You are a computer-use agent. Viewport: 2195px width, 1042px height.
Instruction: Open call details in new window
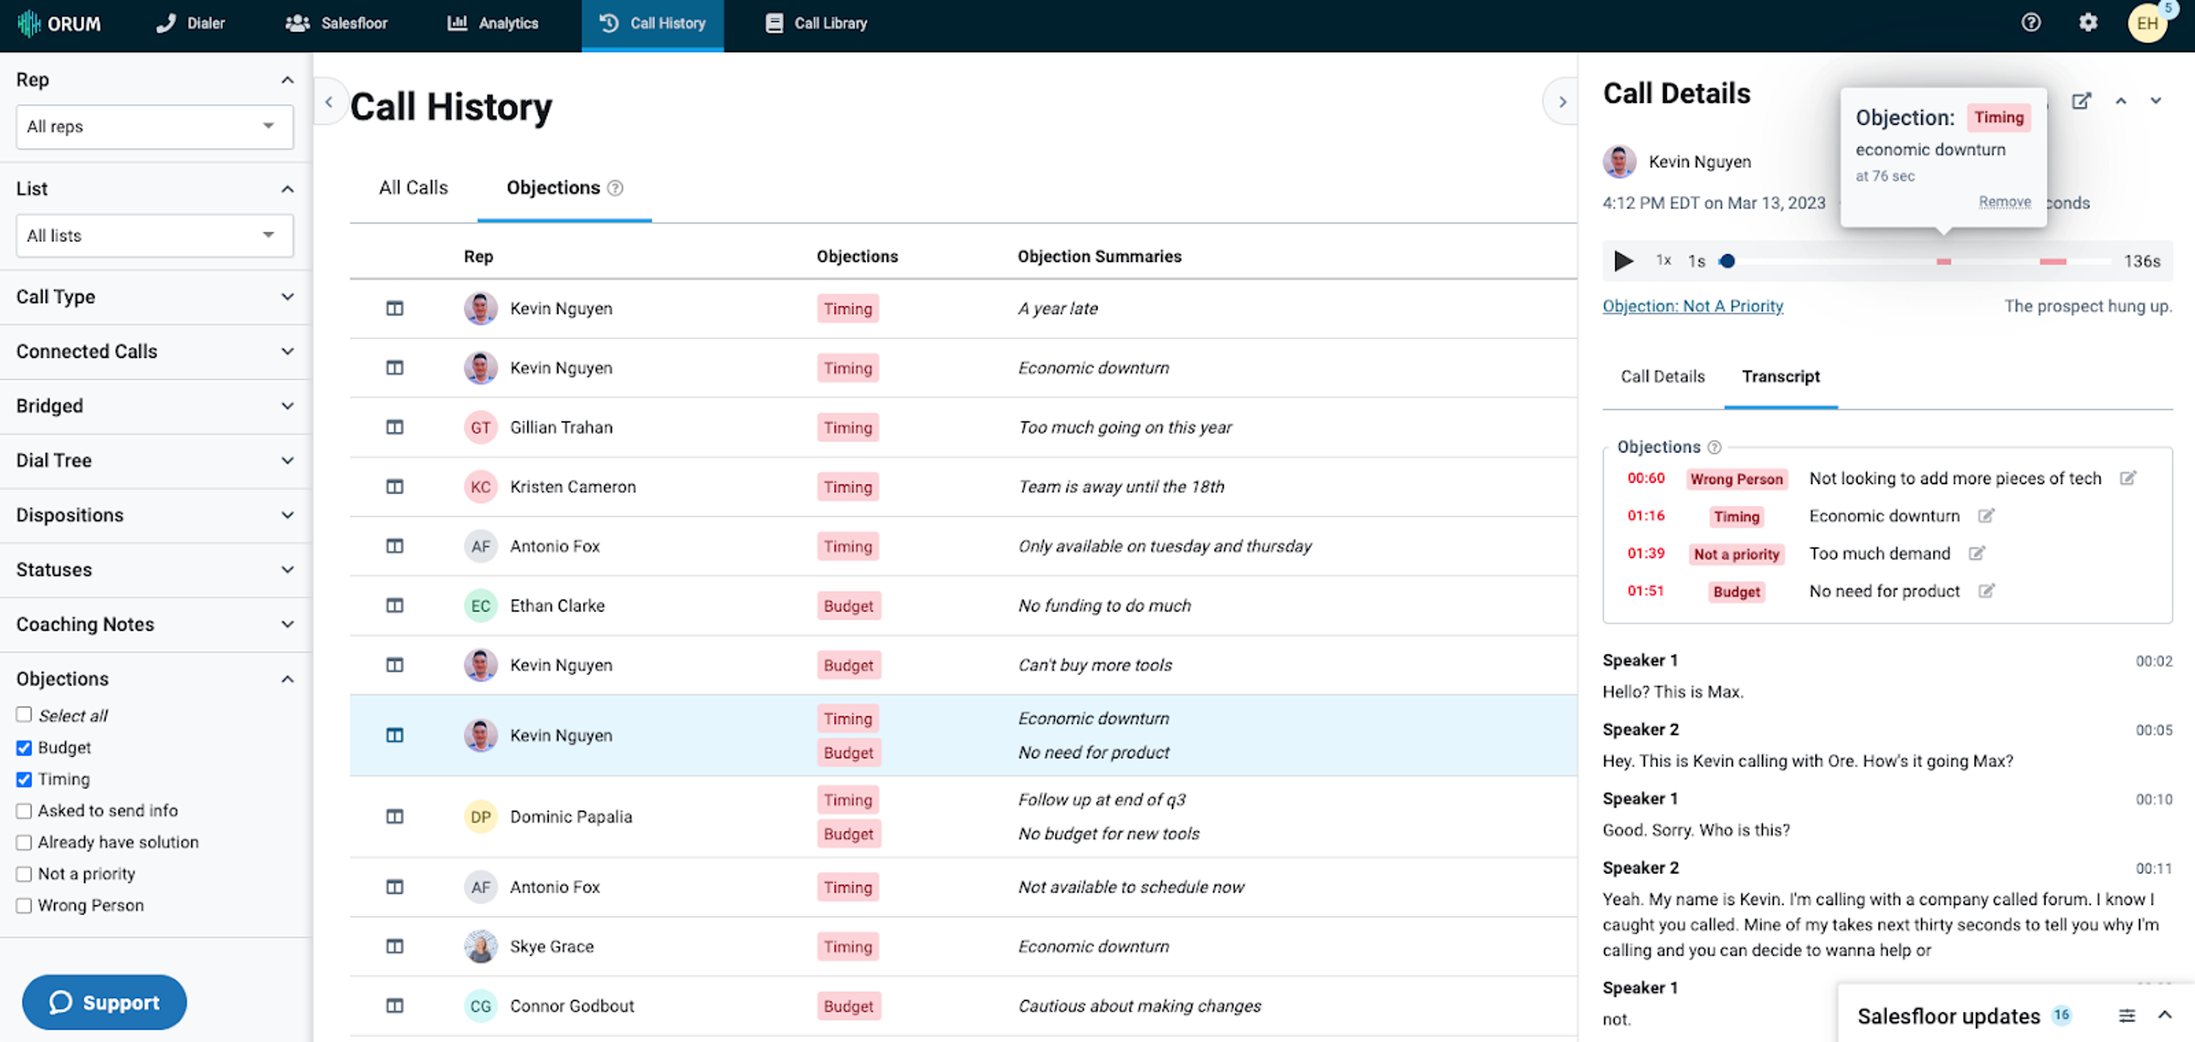[2081, 101]
